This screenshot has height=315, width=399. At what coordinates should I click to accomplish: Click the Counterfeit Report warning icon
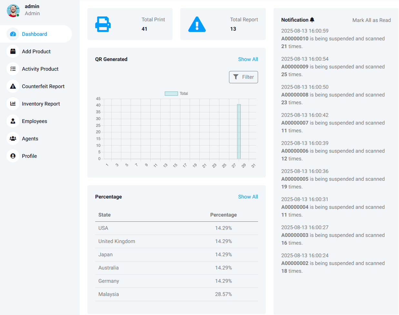[13, 86]
